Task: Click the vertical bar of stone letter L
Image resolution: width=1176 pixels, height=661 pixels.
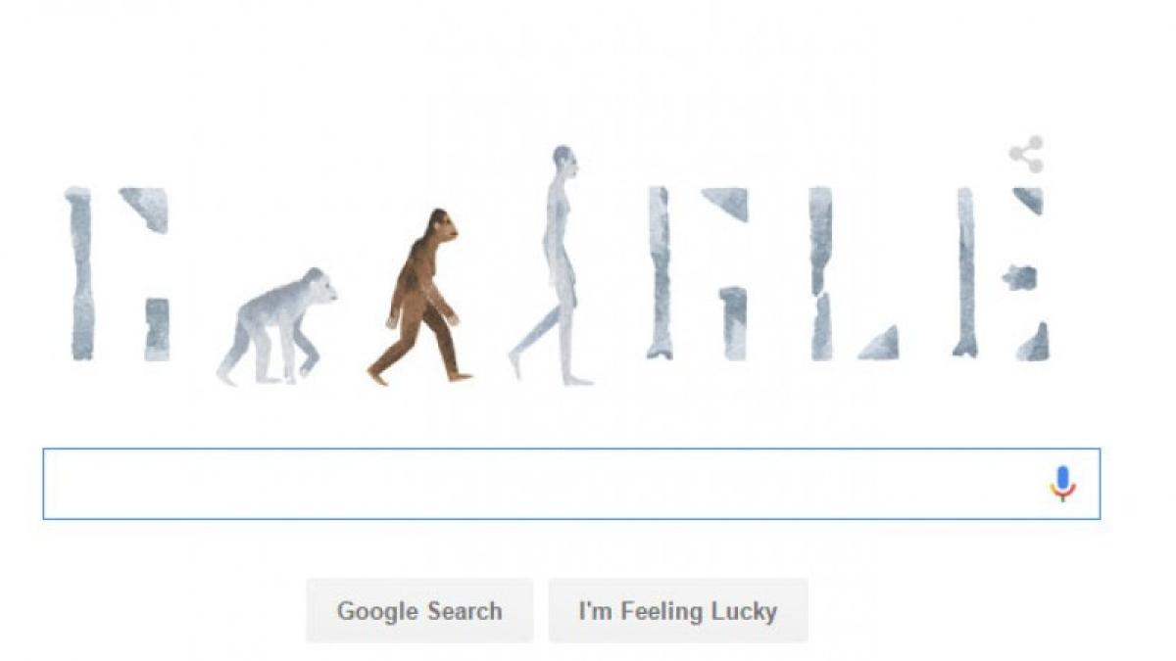Action: pos(821,273)
